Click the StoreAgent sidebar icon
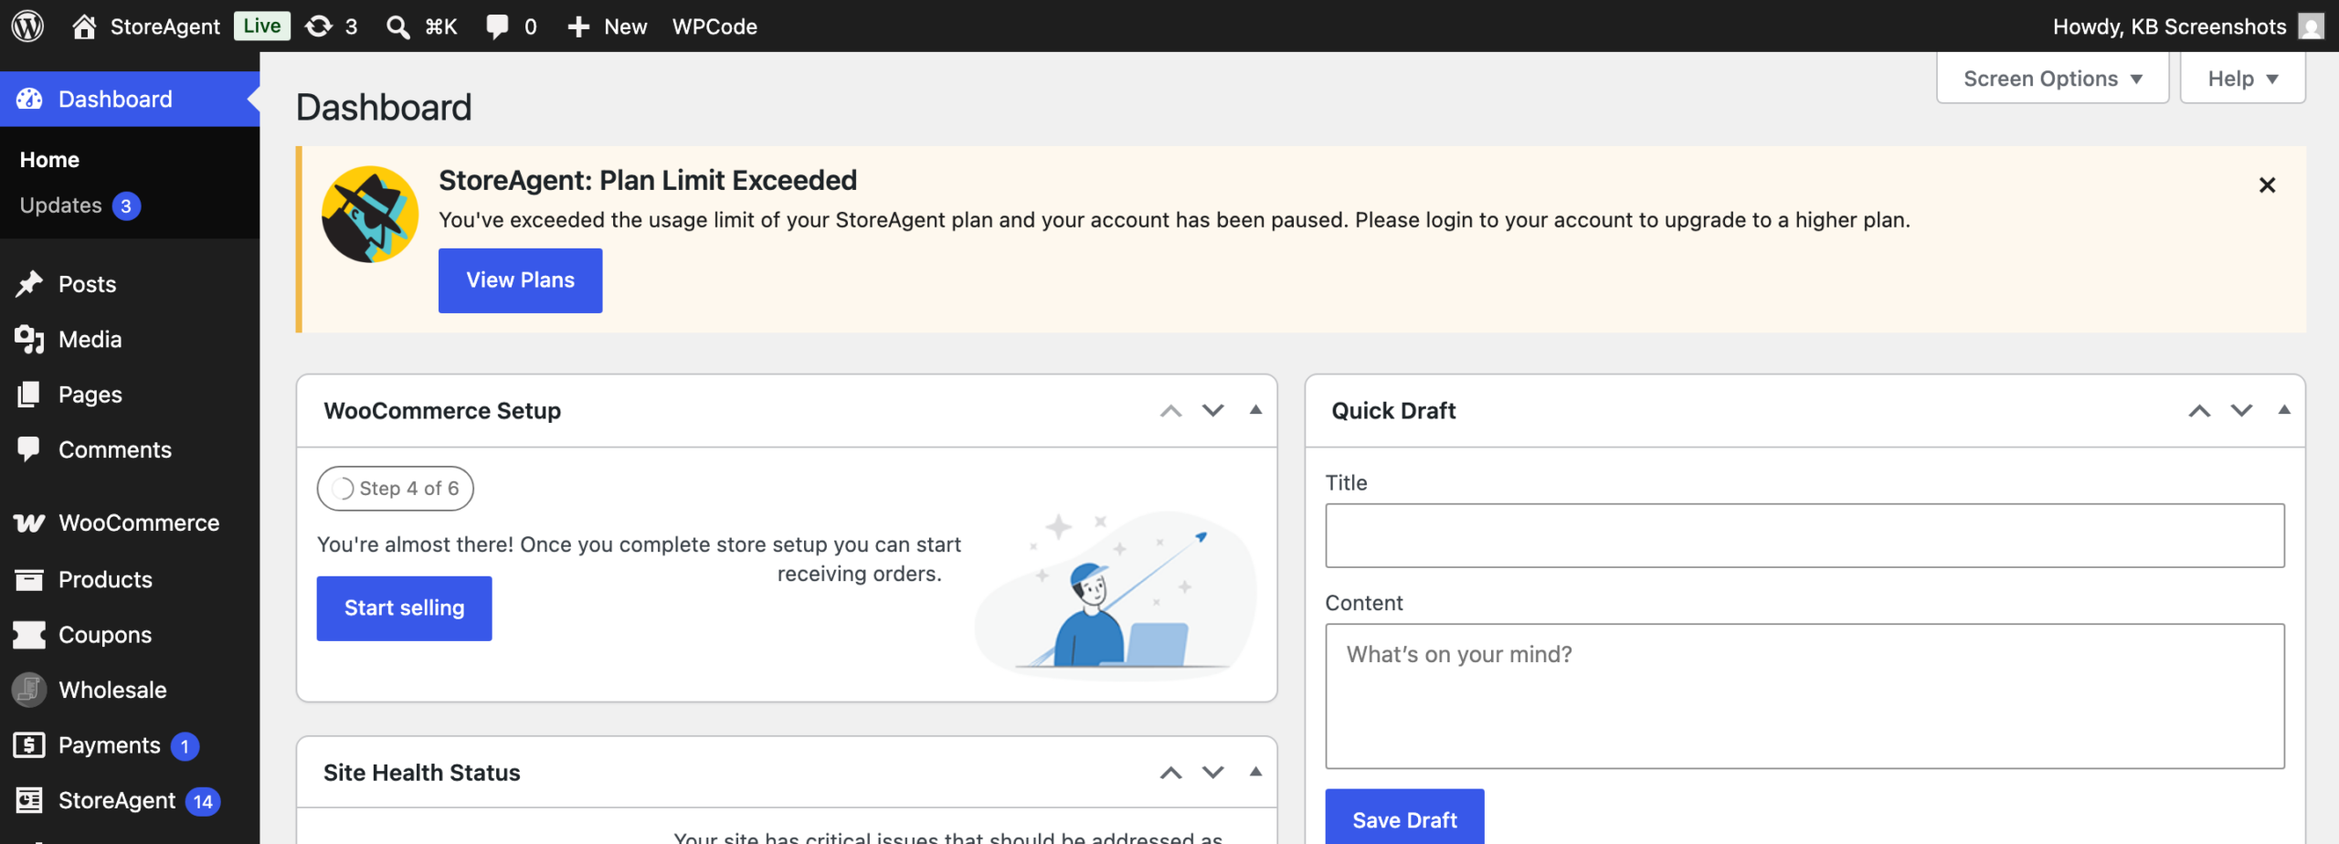Viewport: 2339px width, 844px height. tap(29, 800)
